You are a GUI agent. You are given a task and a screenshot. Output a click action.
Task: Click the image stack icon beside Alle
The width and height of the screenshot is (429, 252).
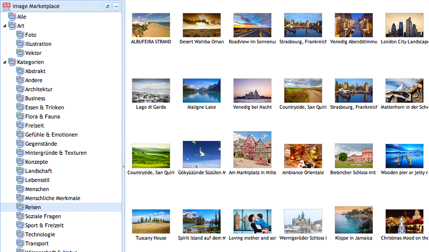[12, 17]
